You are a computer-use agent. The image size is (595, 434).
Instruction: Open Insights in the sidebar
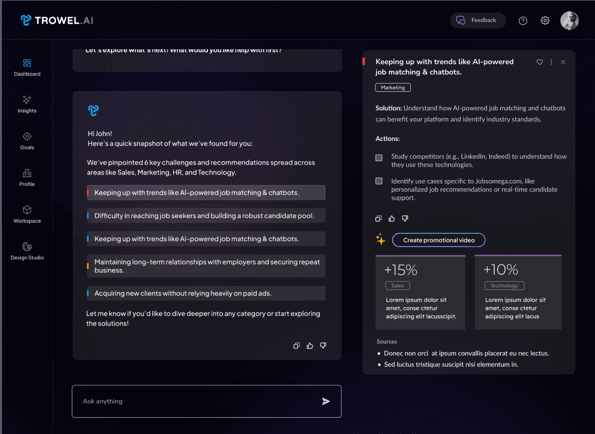[27, 104]
